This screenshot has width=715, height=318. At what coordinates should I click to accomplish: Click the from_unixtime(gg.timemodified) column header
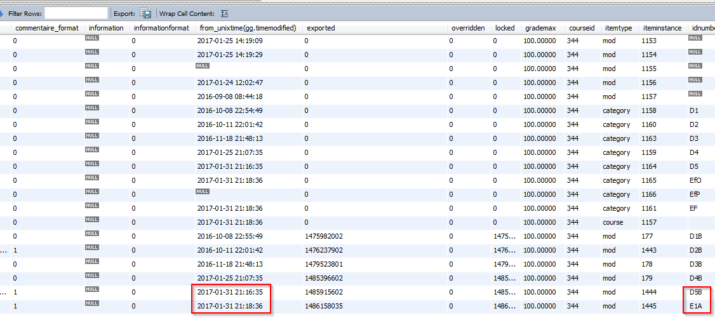pos(248,28)
